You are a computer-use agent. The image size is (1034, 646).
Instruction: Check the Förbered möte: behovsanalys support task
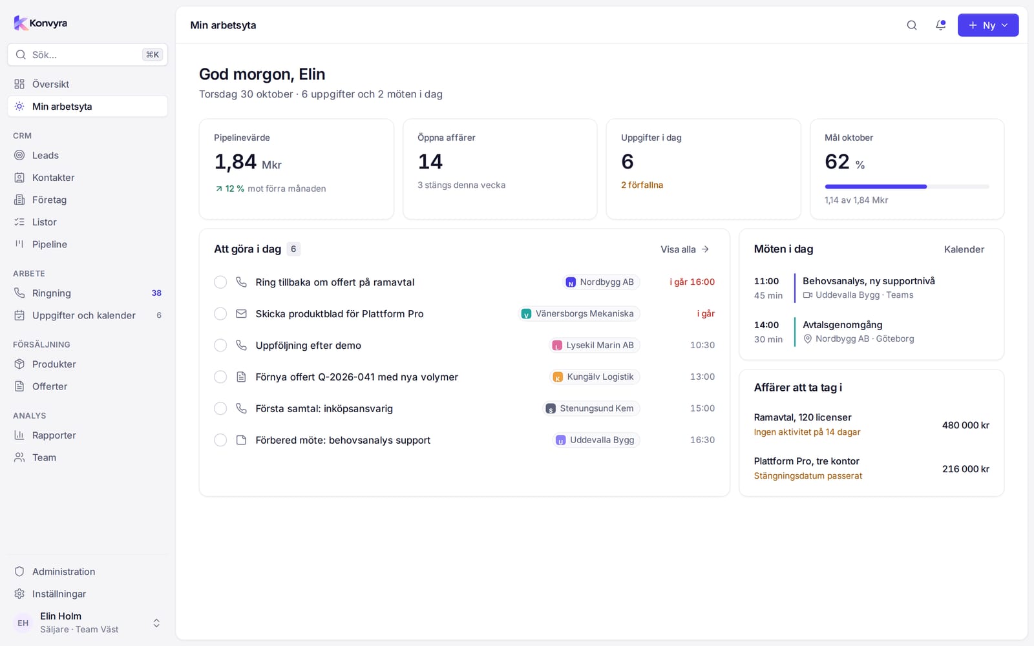click(220, 440)
